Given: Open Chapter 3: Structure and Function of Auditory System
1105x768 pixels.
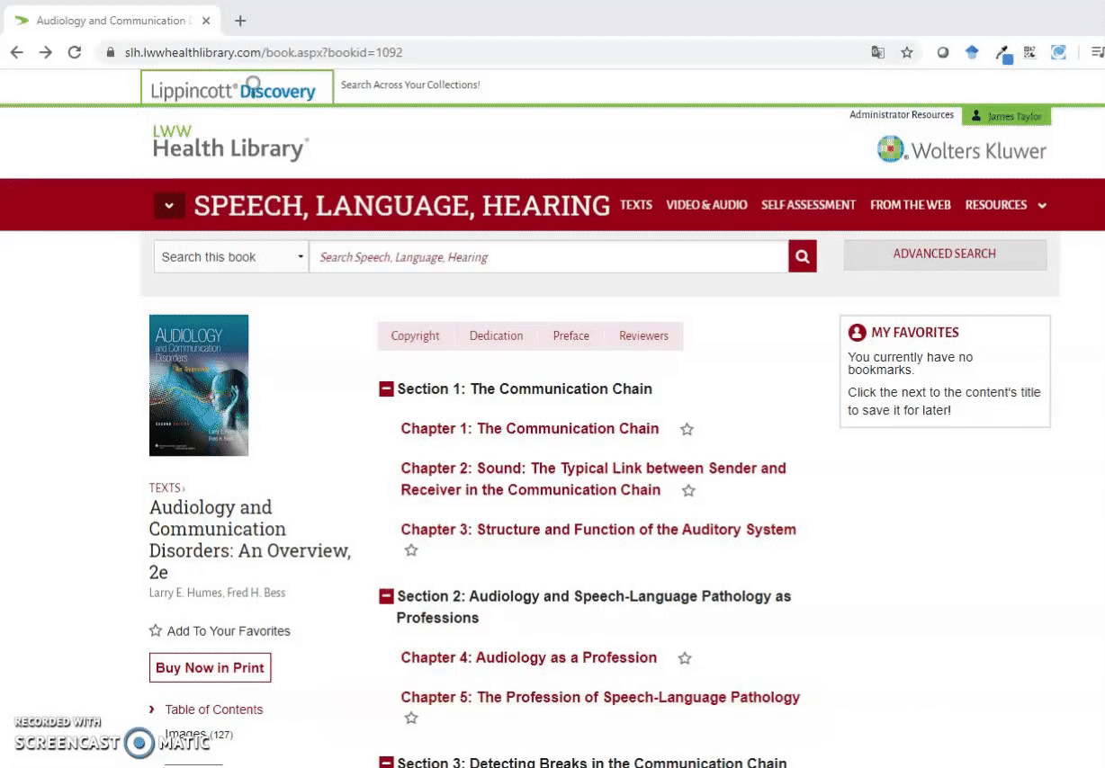Looking at the screenshot, I should pos(598,530).
